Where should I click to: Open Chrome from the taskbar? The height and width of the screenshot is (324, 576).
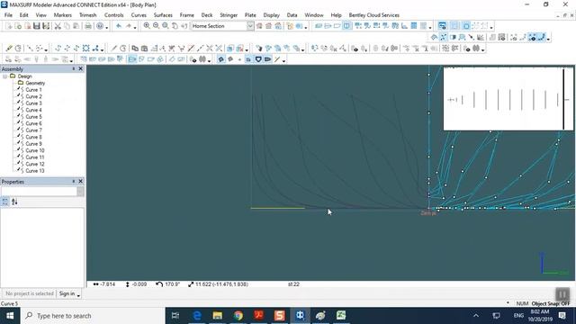238,316
